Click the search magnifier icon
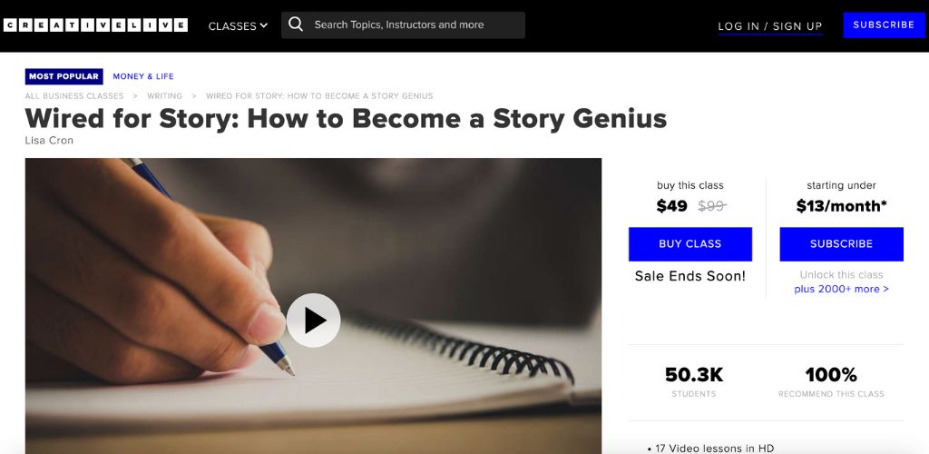The height and width of the screenshot is (454, 929). point(296,25)
